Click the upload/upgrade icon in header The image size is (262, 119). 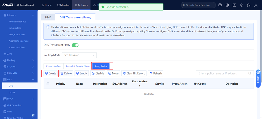pyautogui.click(x=234, y=5)
